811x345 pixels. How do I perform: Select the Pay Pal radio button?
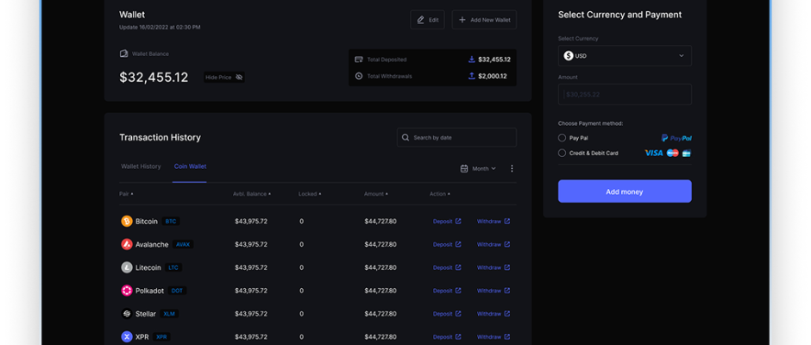tap(563, 137)
